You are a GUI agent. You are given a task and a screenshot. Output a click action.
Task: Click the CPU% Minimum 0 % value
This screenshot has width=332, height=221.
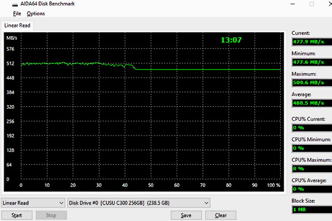(312, 148)
